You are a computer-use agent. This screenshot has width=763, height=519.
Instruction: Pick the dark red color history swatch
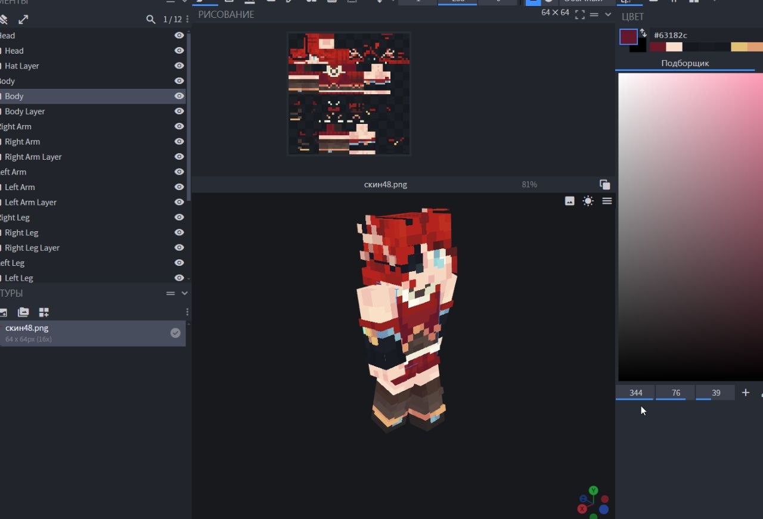point(658,47)
